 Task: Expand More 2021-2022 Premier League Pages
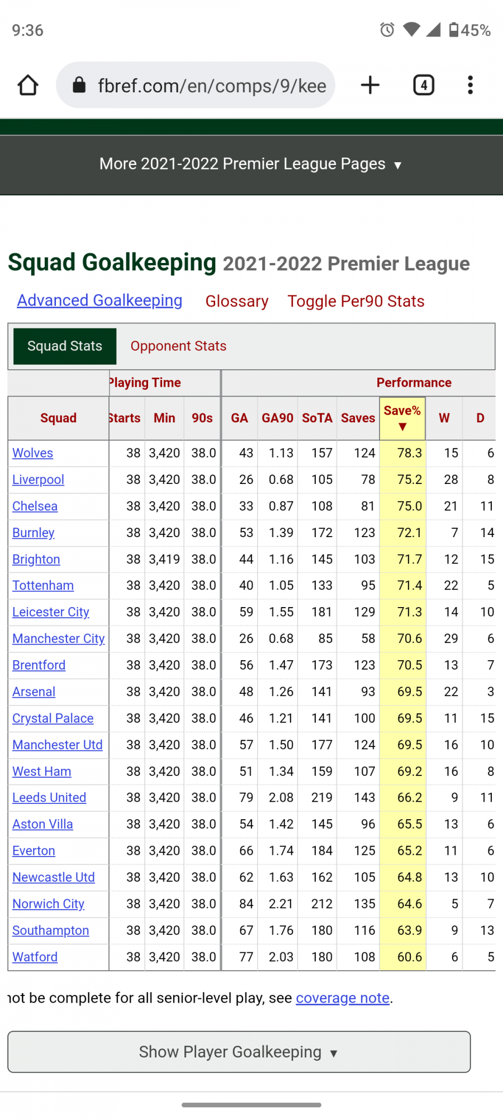pyautogui.click(x=251, y=164)
